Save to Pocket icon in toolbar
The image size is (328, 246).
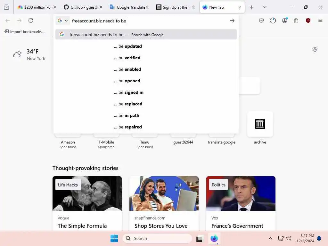point(261,20)
